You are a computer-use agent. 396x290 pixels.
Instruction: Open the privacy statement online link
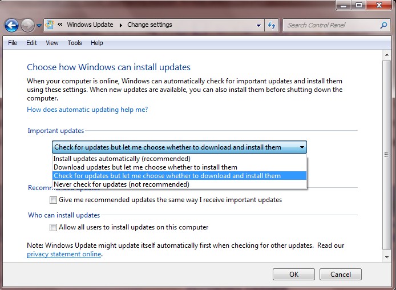[x=64, y=254]
